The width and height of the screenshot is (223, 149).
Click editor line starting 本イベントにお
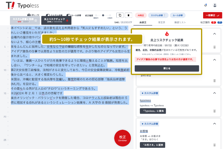point(69,28)
